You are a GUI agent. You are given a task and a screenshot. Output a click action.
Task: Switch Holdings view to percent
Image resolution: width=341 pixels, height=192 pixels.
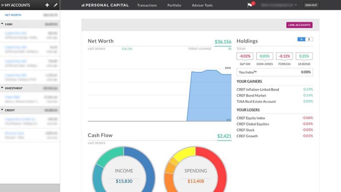pyautogui.click(x=301, y=39)
